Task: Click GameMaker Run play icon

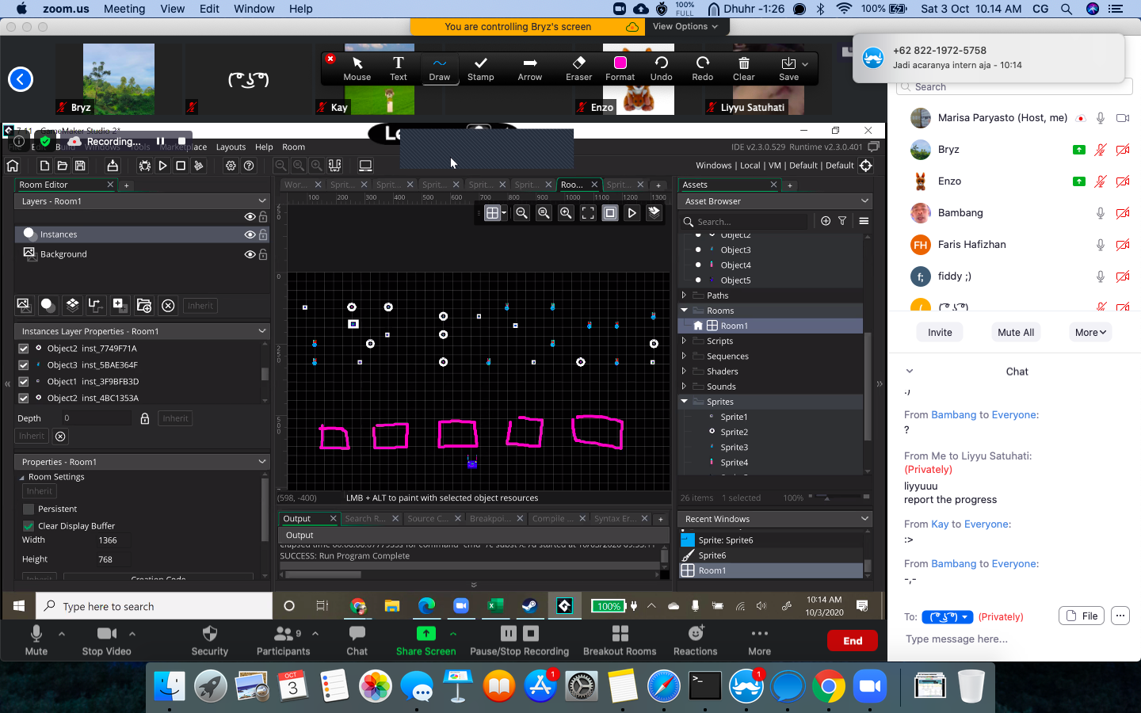Action: point(162,166)
